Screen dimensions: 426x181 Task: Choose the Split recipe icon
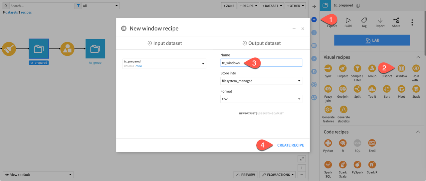tap(357, 89)
